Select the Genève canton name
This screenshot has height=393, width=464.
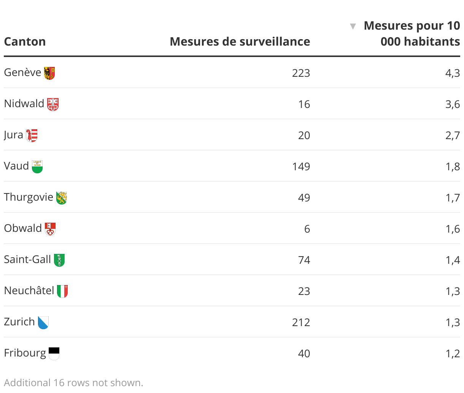coord(22,73)
